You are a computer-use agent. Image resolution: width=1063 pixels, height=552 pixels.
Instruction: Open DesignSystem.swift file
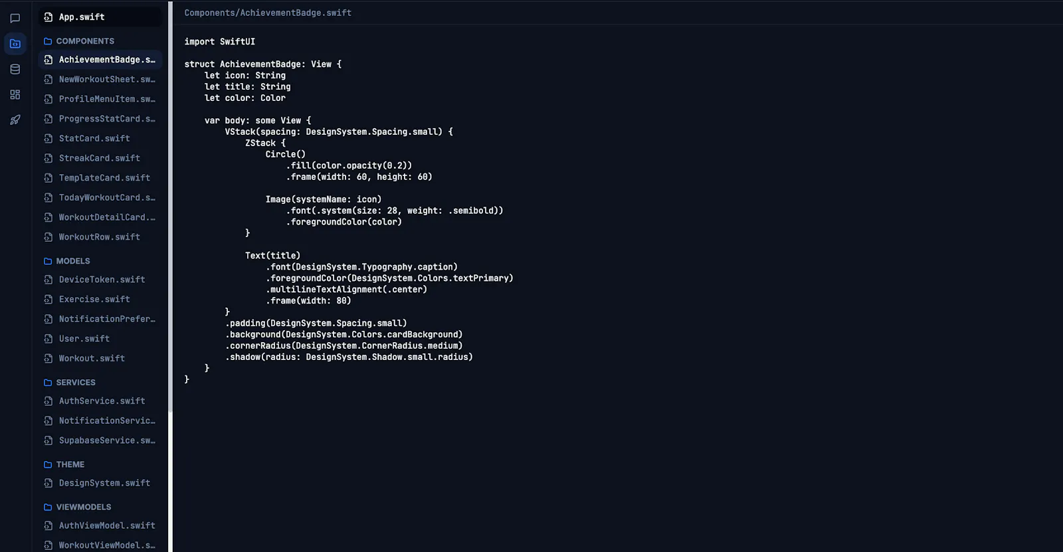pos(100,484)
